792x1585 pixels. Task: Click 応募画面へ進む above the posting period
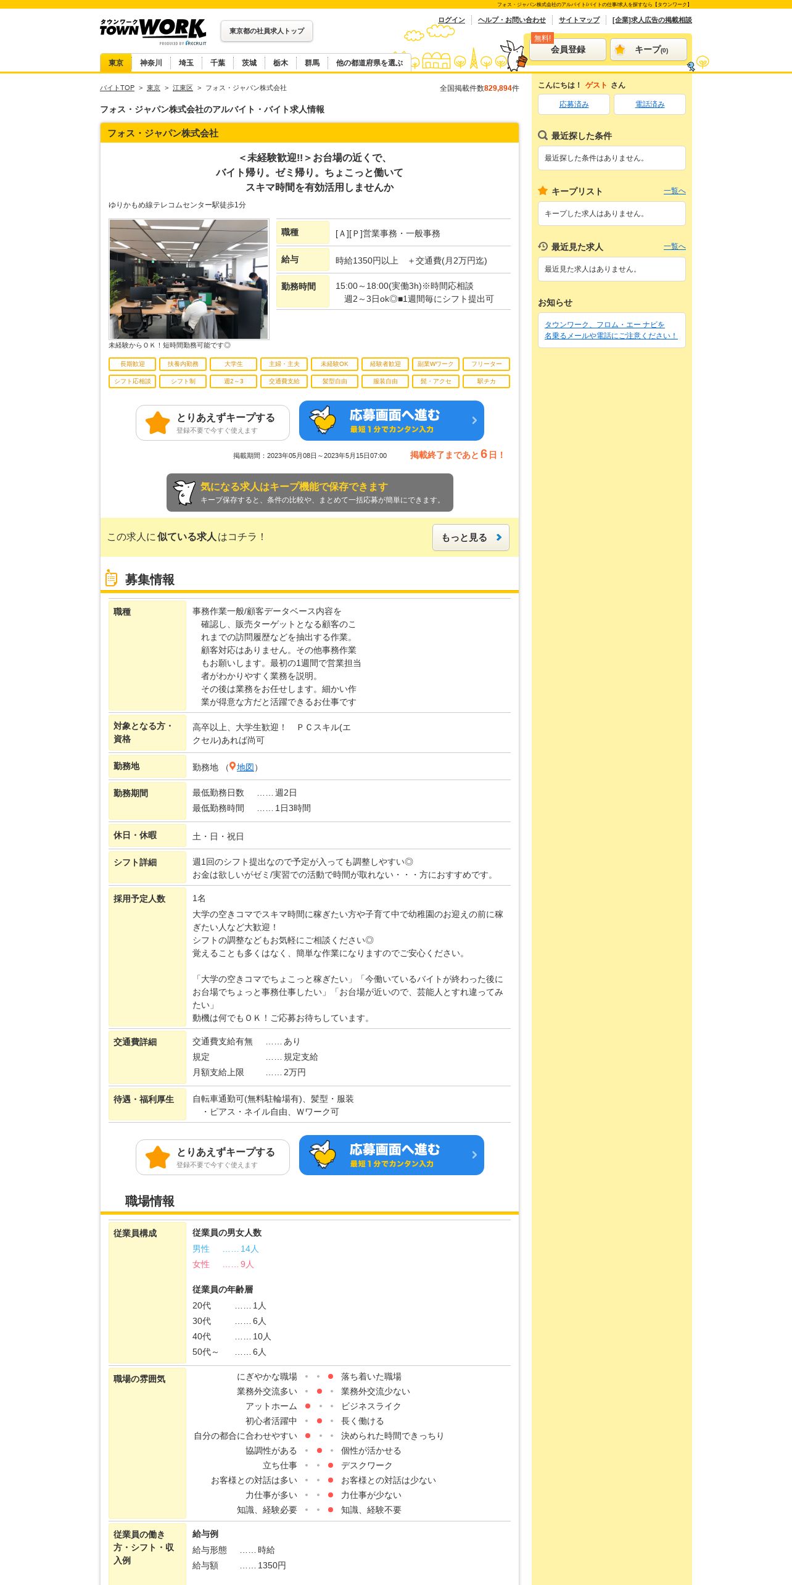point(392,420)
